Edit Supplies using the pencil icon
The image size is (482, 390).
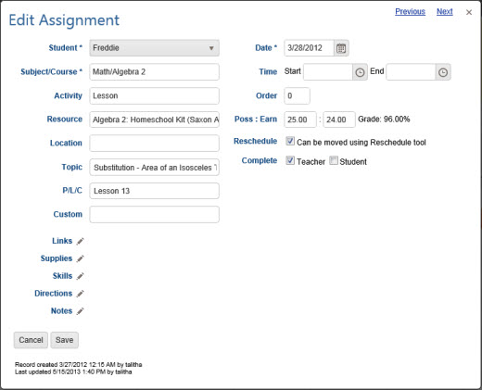(x=80, y=258)
